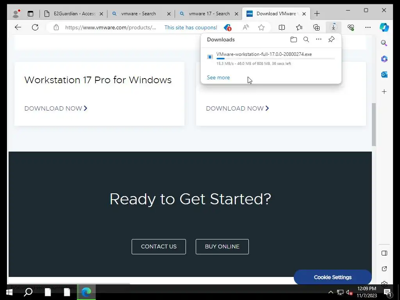Open the notification center icon
The height and width of the screenshot is (300, 400).
pos(387,293)
